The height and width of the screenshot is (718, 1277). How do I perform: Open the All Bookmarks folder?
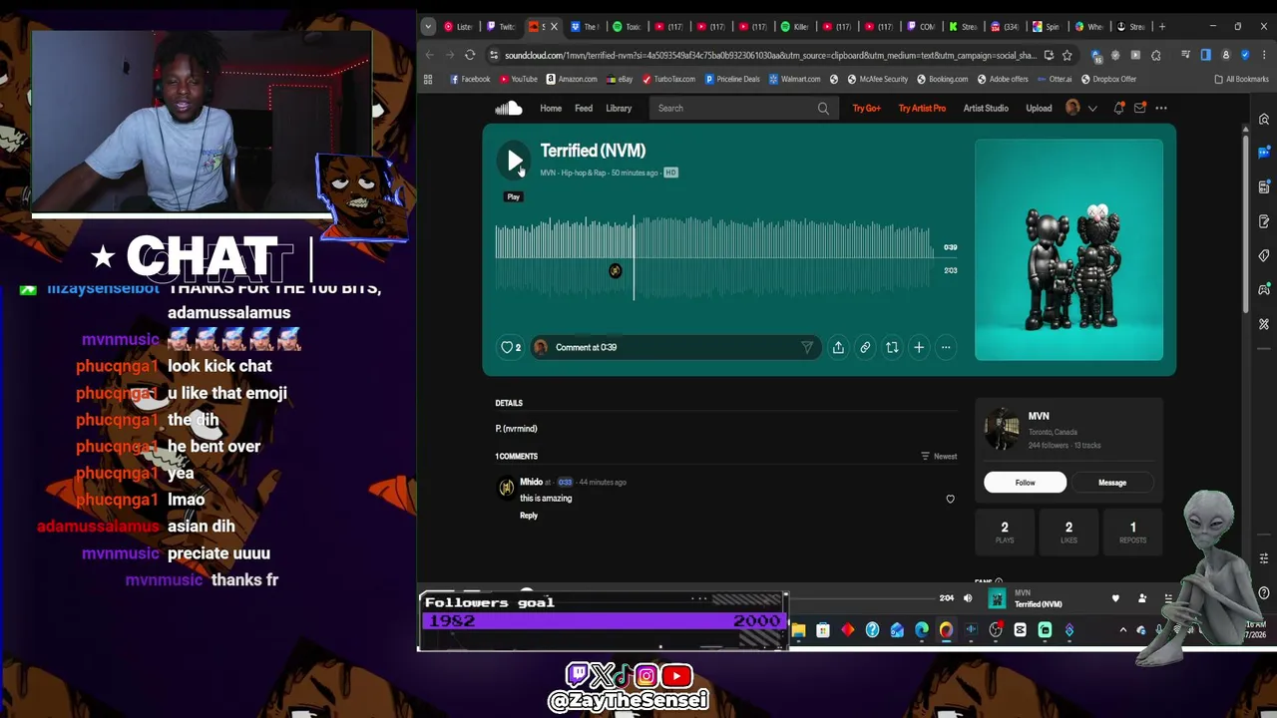pos(1241,79)
